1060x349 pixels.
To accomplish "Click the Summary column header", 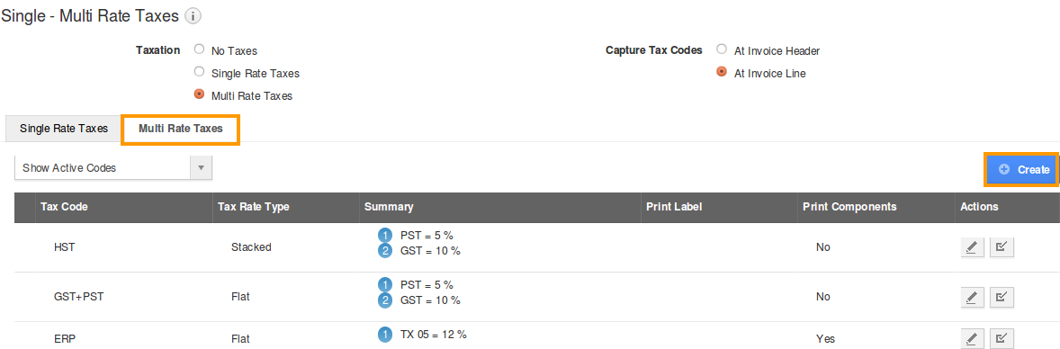I will point(389,207).
